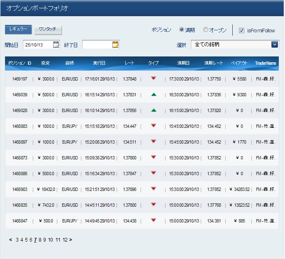Viewport: 285px width, 259px height.
Task: Select position ID 1469028 cell
Action: tap(19, 110)
